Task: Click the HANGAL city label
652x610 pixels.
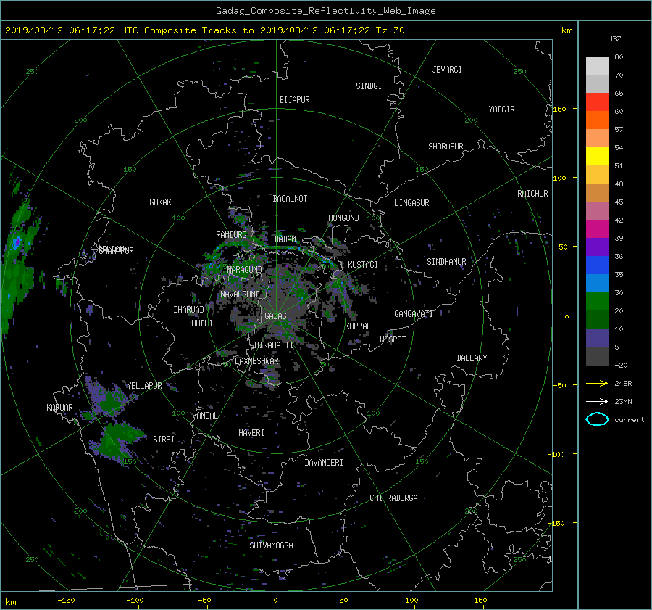Action: [x=204, y=416]
